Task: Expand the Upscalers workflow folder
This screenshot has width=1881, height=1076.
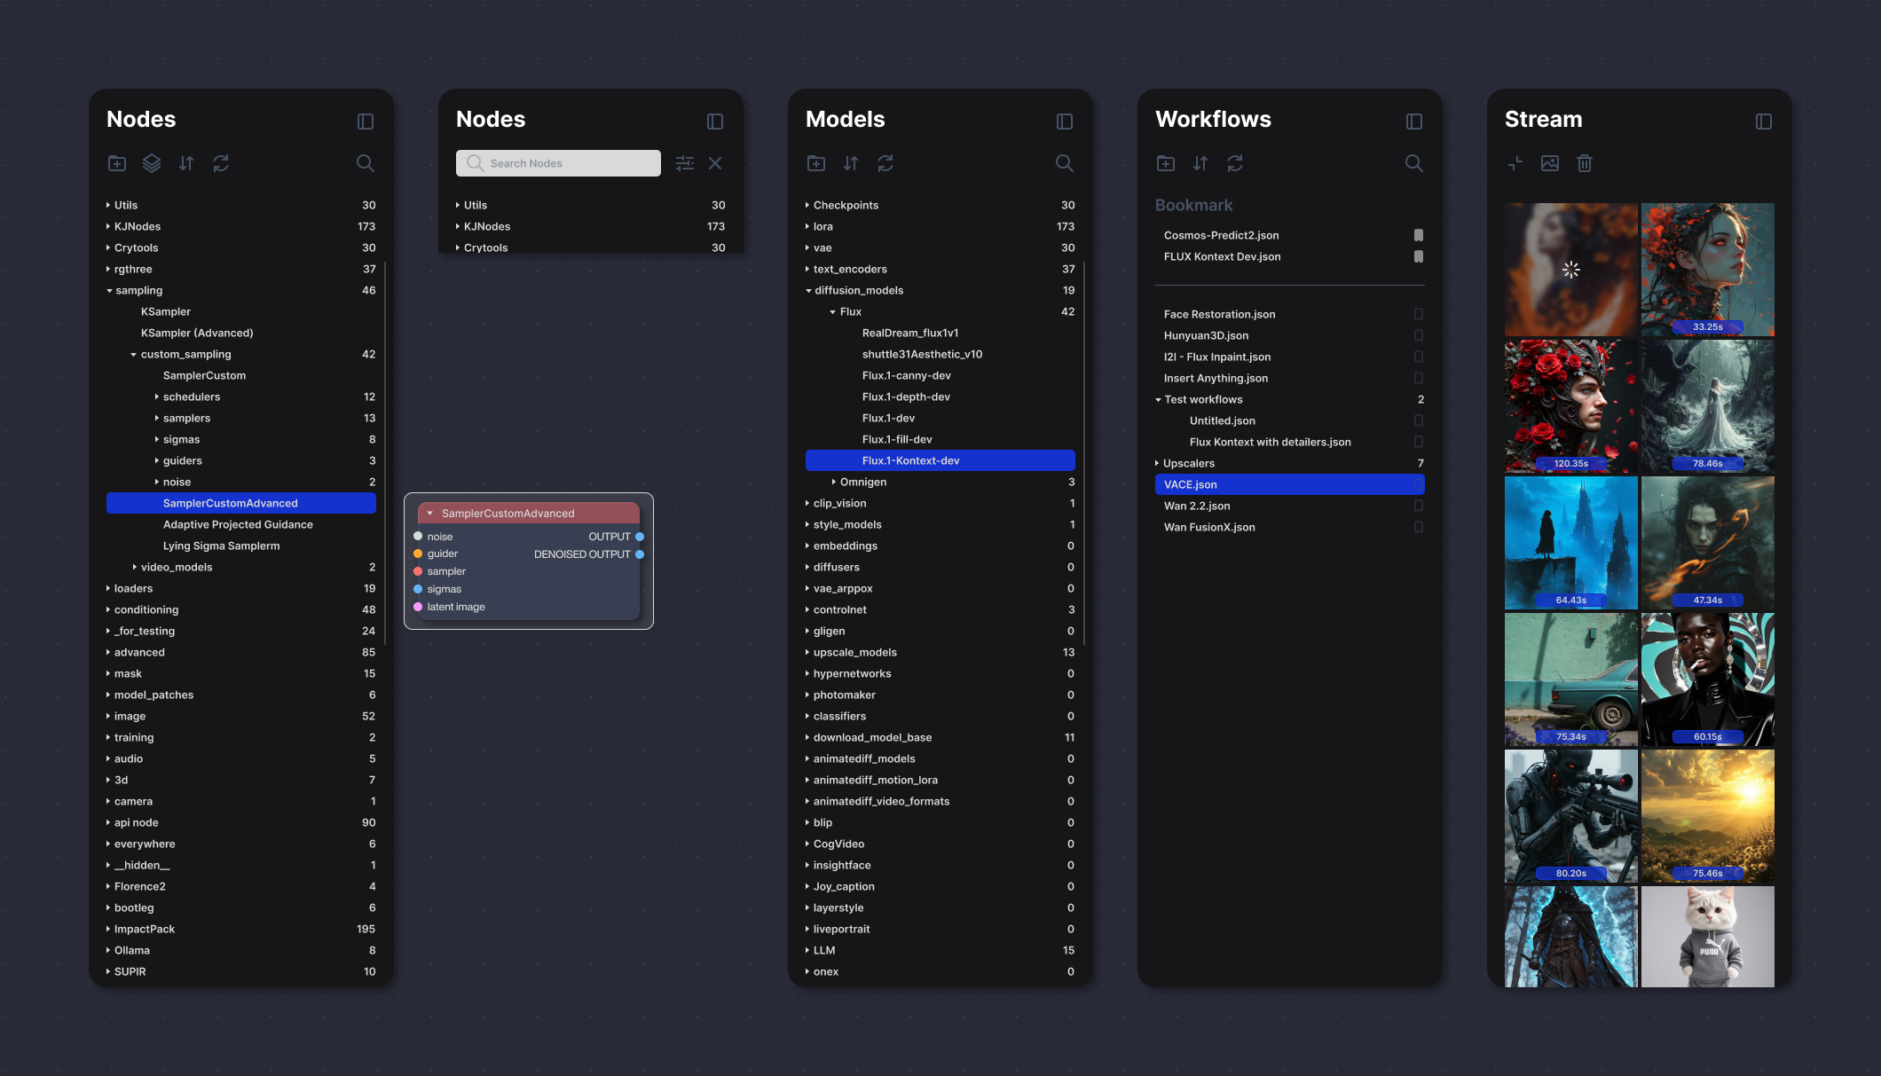Action: coord(1157,463)
